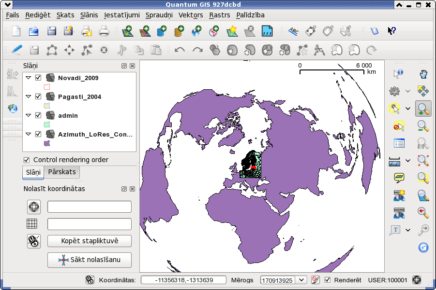Add WMS layer globe icon
Screen dimensions: 436x290
(196, 31)
